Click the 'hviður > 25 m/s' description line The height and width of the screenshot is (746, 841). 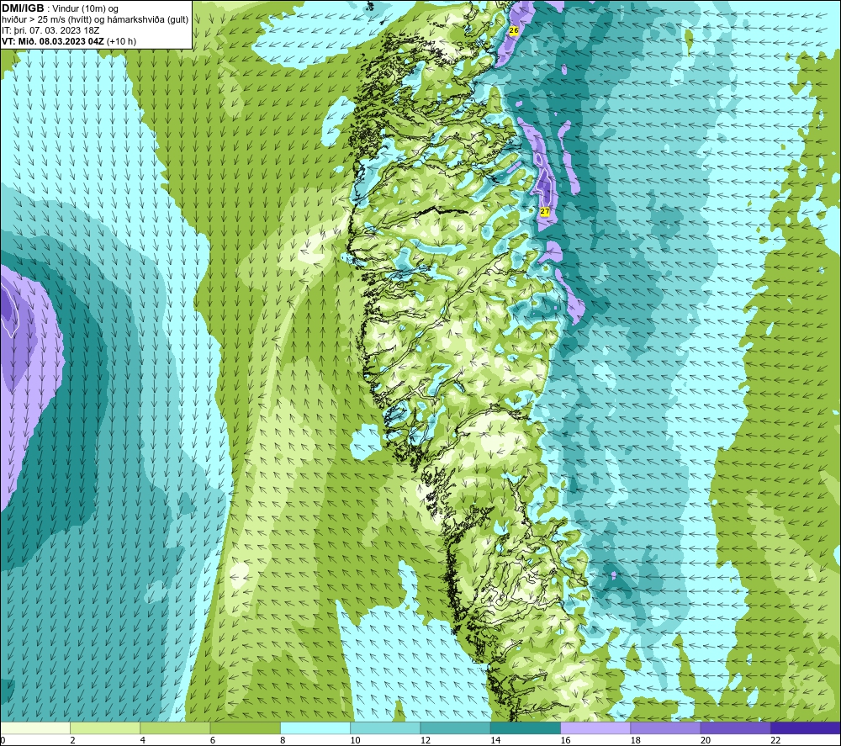coord(95,20)
